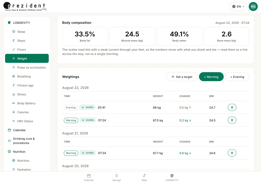Click the 24.5 Muscle mass card
Screen dimensions: 261x183
tap(132, 36)
